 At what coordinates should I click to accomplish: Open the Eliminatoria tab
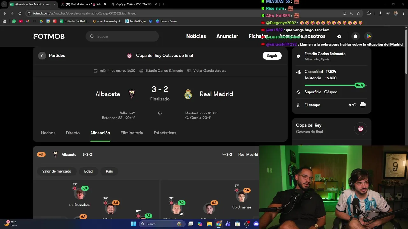click(132, 133)
